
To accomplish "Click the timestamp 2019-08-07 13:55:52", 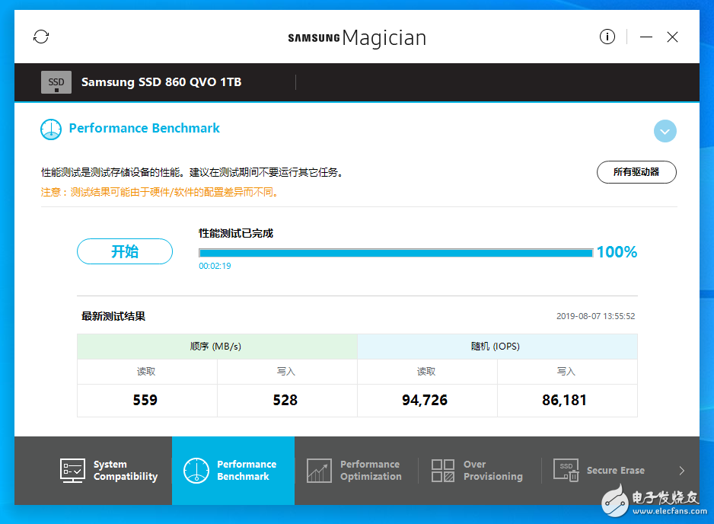I will (595, 316).
